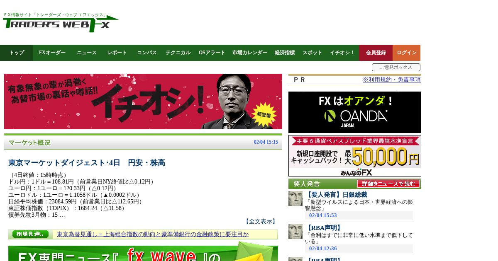Click the 会員登録 button

[x=376, y=53]
